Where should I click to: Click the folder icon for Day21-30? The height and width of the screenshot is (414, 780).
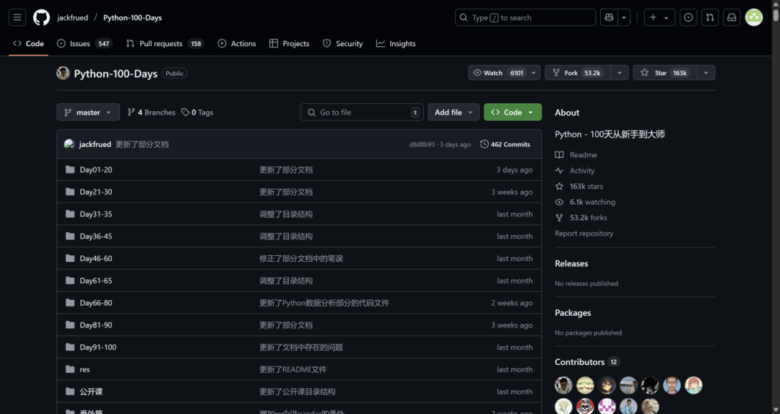[70, 192]
